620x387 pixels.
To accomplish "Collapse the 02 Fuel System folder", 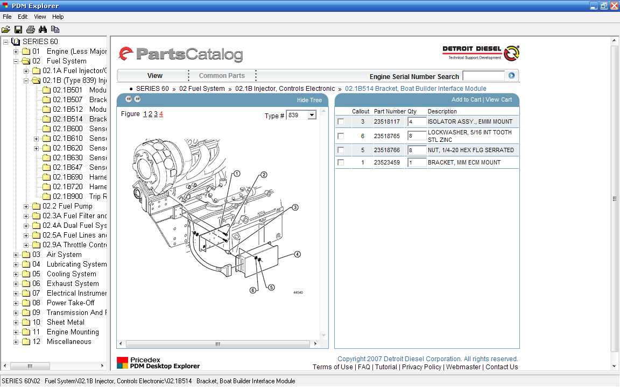I will [x=16, y=61].
